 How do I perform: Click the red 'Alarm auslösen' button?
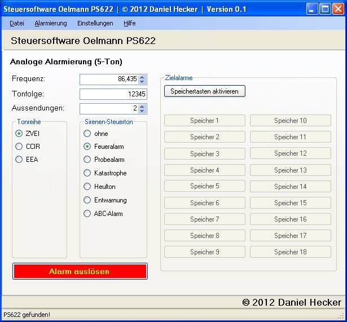tap(80, 271)
